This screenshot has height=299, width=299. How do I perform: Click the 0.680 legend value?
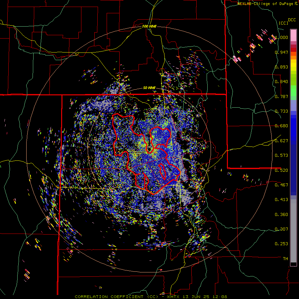click(281, 126)
